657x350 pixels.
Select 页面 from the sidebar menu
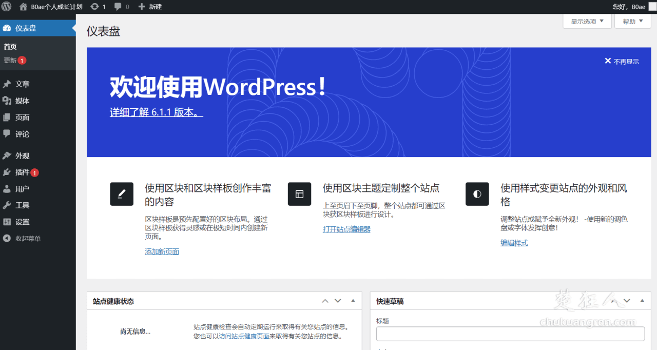[x=22, y=117]
